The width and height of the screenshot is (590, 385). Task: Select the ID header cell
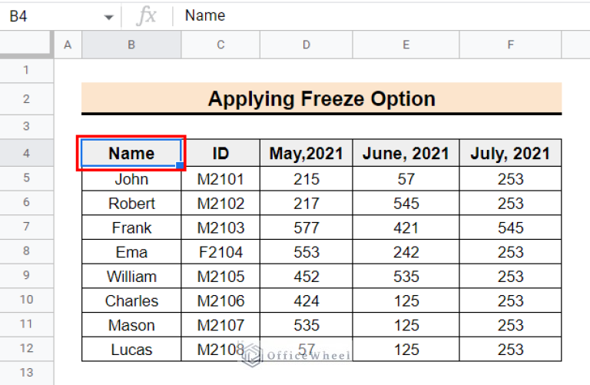coord(220,154)
